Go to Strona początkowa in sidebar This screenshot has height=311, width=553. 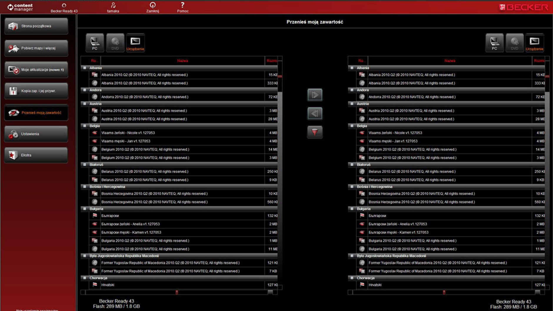pos(36,26)
